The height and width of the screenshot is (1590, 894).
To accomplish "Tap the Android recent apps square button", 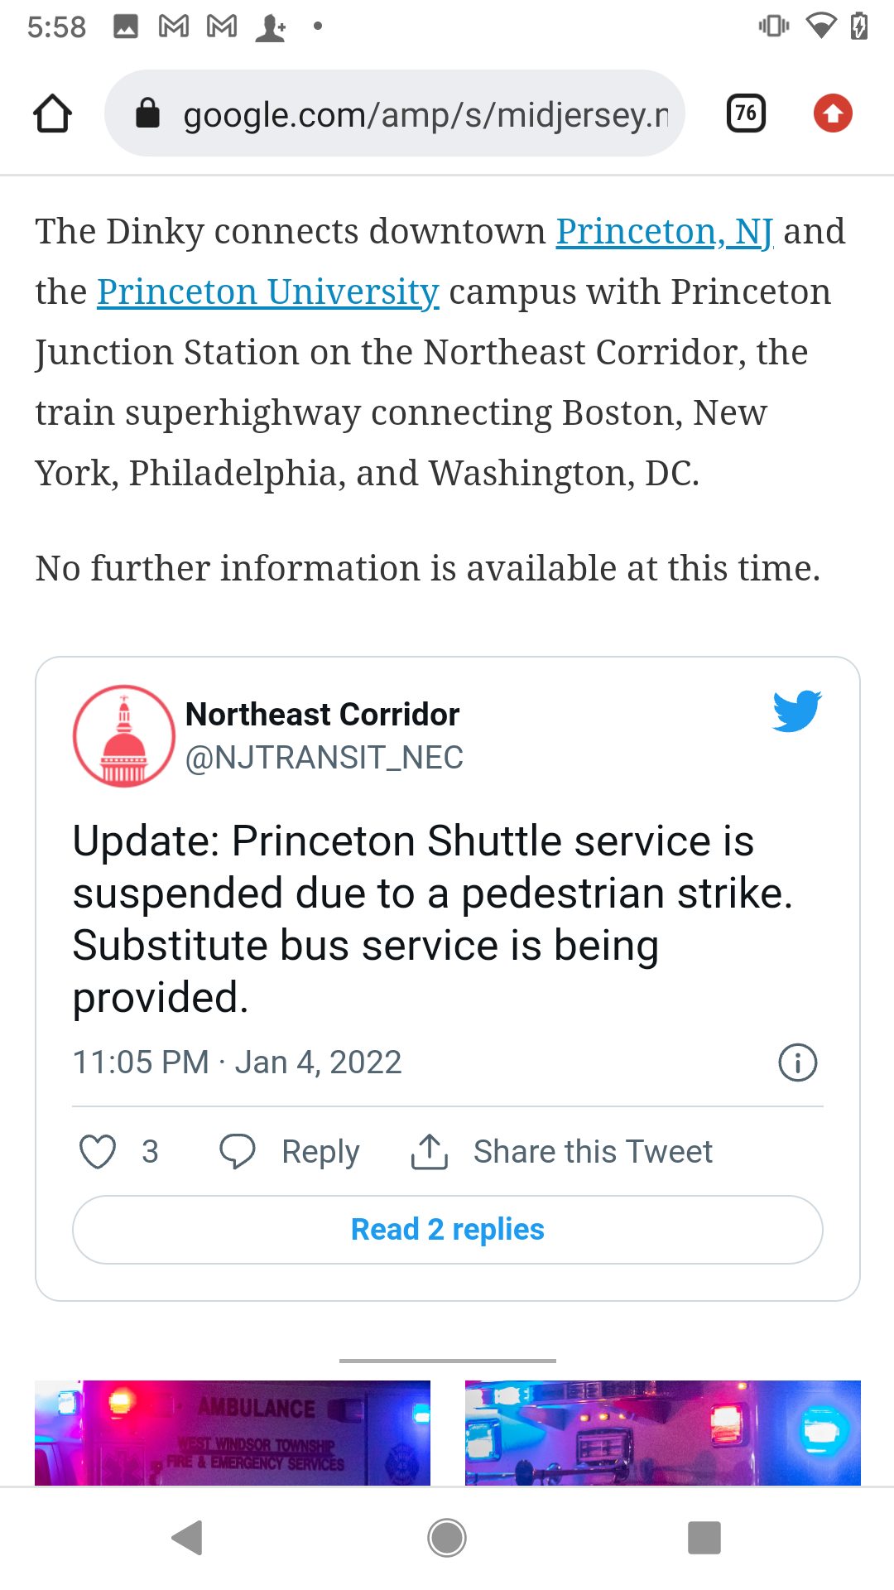I will coord(704,1538).
